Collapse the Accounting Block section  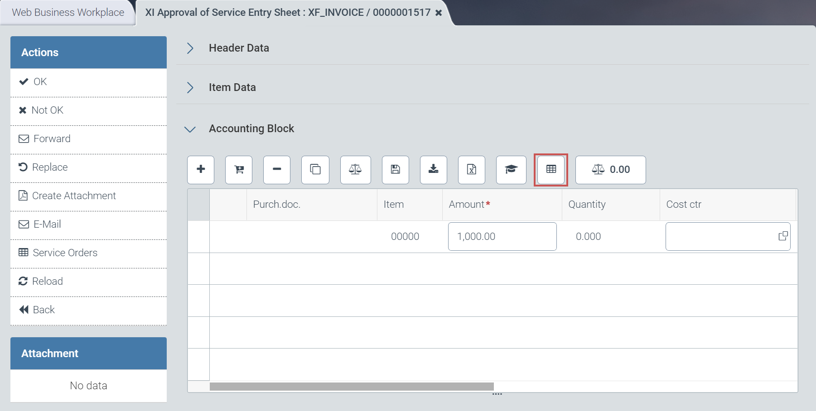tap(190, 129)
